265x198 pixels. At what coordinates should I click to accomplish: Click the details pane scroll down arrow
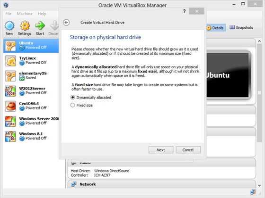259,185
